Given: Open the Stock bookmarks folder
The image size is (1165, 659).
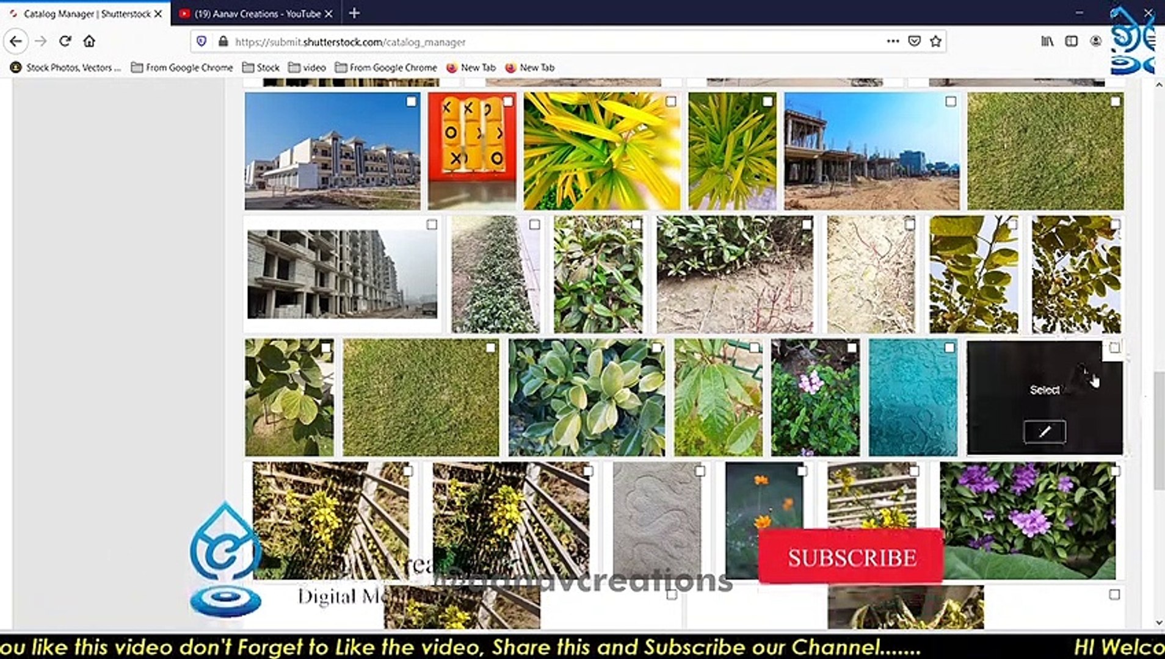Looking at the screenshot, I should pos(261,68).
